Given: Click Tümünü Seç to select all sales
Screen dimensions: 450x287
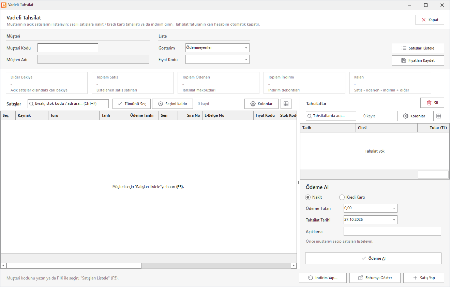Looking at the screenshot, I should tap(132, 104).
